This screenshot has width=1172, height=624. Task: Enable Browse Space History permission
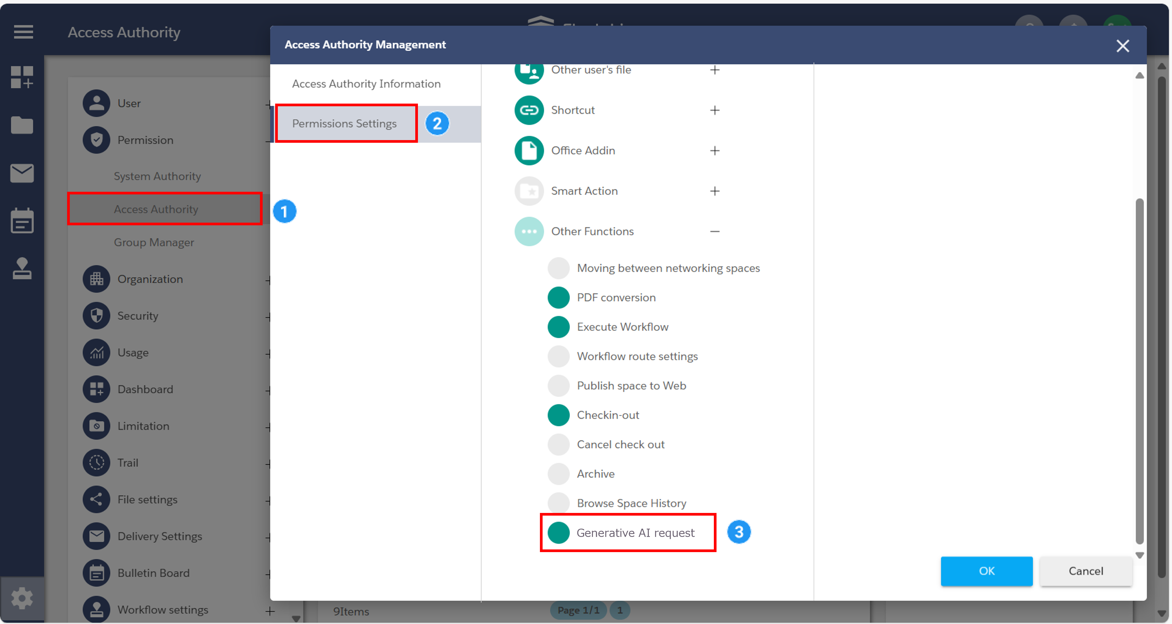pos(559,503)
